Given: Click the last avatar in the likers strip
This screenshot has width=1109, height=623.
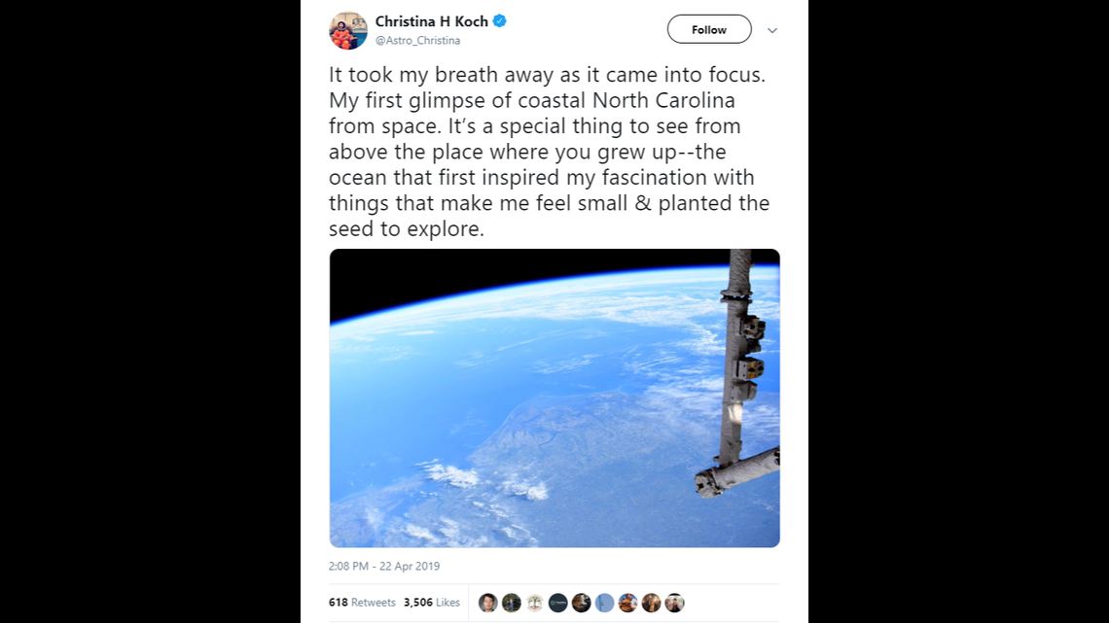Looking at the screenshot, I should [674, 603].
